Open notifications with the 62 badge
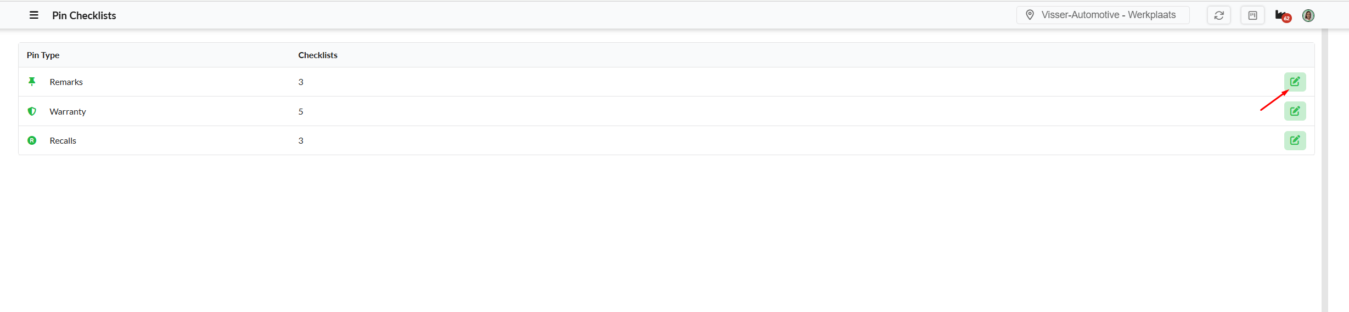 coord(1282,16)
